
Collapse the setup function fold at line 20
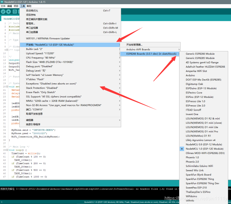click(7, 87)
